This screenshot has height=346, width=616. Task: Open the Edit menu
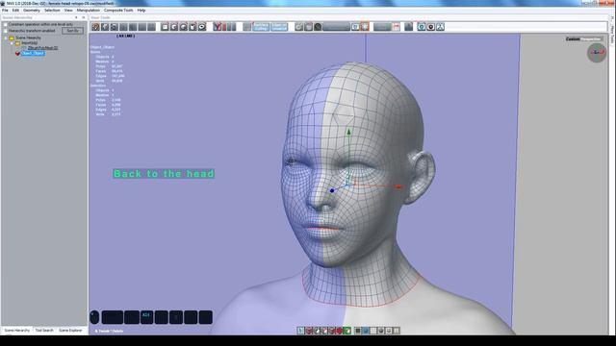click(x=15, y=11)
